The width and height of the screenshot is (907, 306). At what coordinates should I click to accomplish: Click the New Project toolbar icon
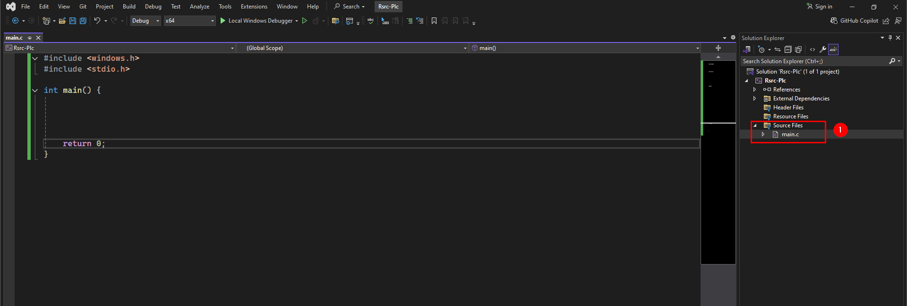[x=46, y=21]
